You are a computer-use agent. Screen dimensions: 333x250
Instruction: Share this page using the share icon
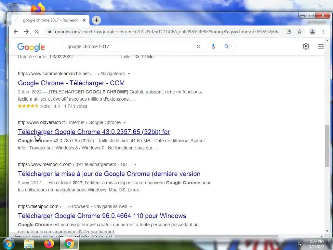coord(289,32)
